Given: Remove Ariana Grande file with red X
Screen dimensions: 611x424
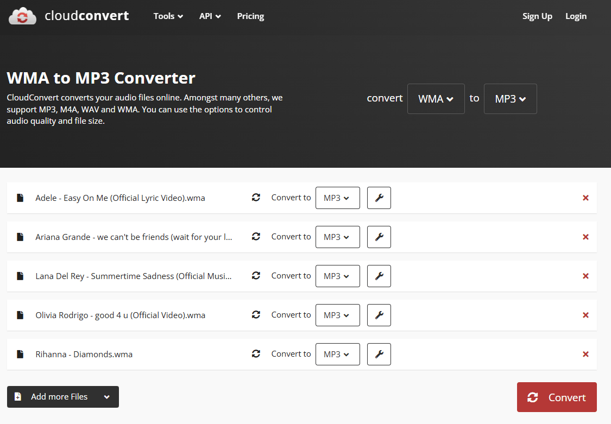Looking at the screenshot, I should coord(585,237).
